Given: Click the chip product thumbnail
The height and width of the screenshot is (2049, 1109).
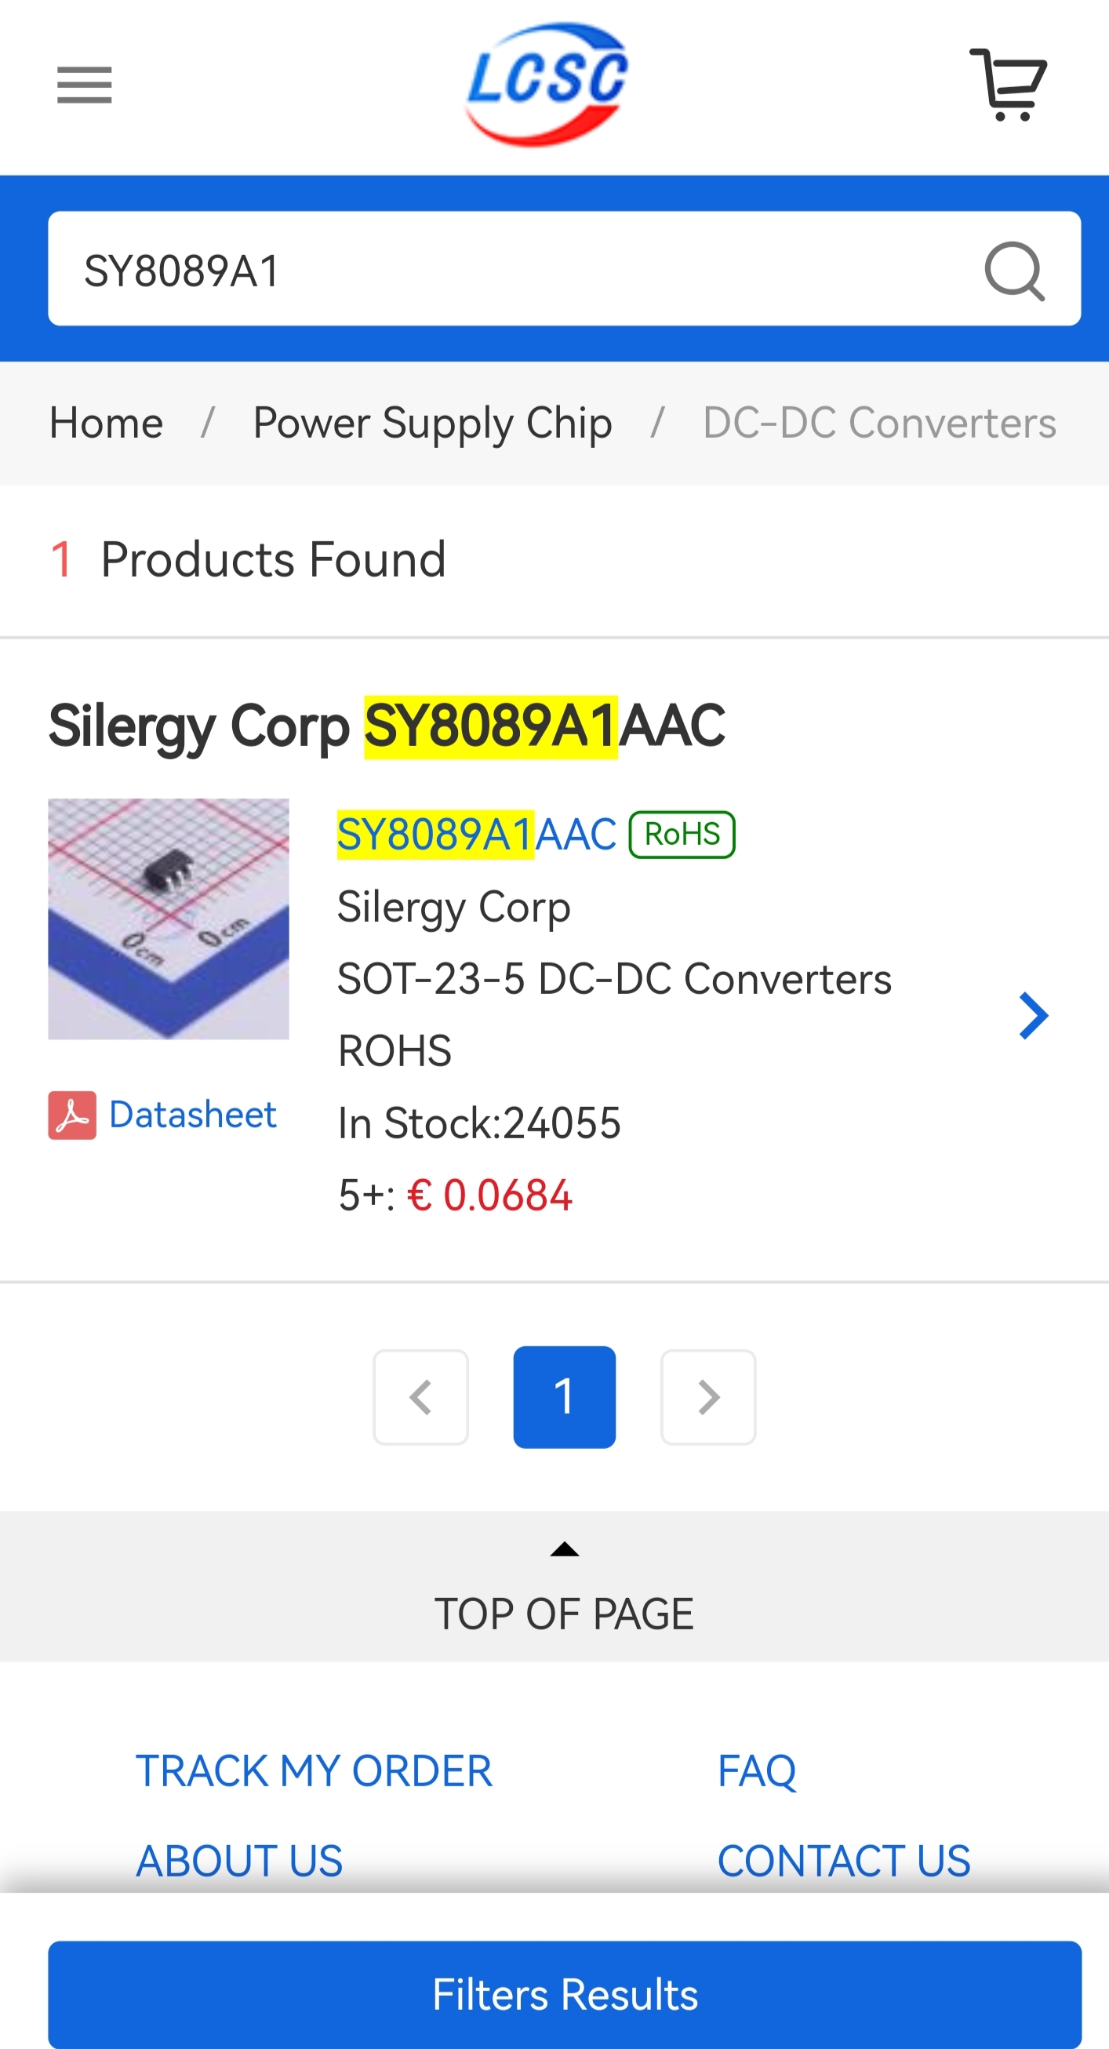Looking at the screenshot, I should coord(169,919).
